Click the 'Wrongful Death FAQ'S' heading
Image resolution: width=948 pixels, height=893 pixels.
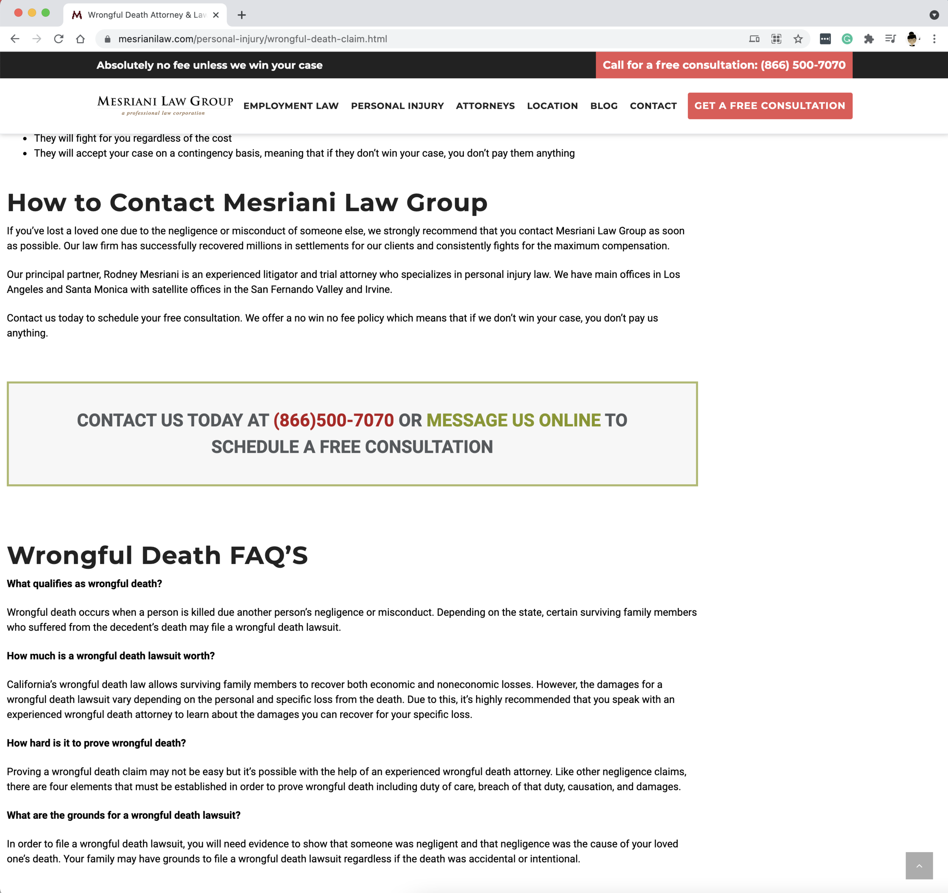coord(157,555)
